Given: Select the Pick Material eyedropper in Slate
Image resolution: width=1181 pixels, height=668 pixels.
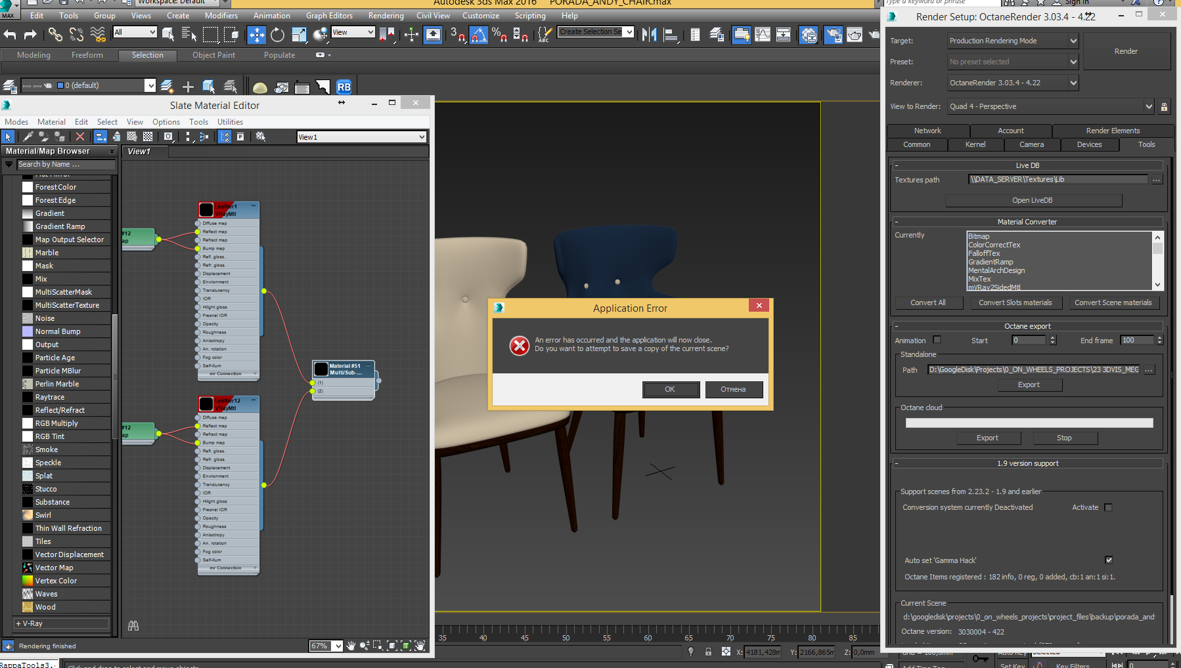Looking at the screenshot, I should coord(28,136).
